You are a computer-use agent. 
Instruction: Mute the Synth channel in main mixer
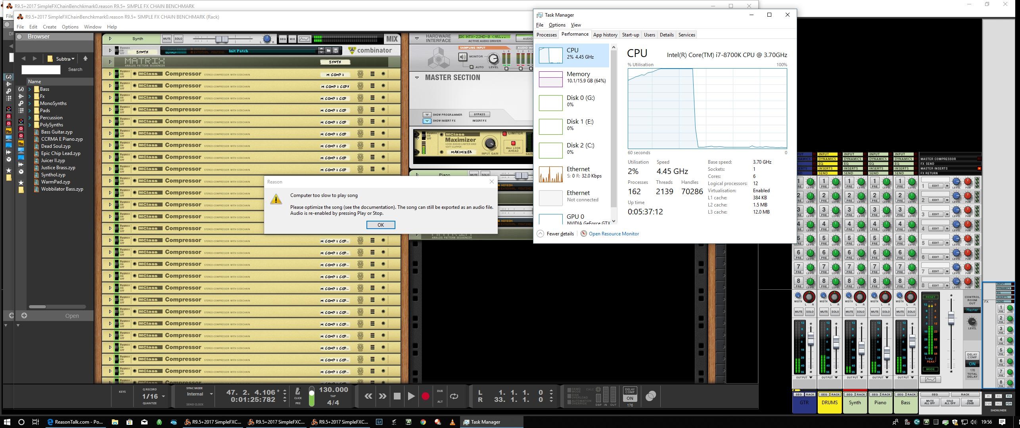tap(849, 312)
